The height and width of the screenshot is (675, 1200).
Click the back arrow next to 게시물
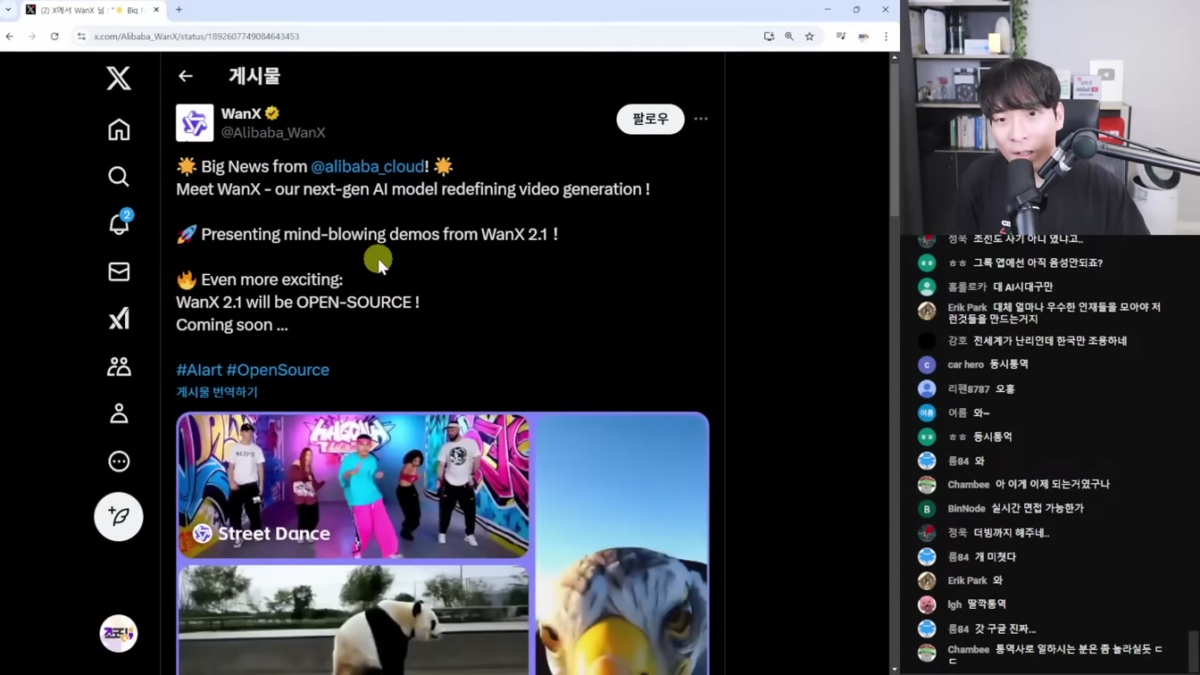tap(186, 76)
